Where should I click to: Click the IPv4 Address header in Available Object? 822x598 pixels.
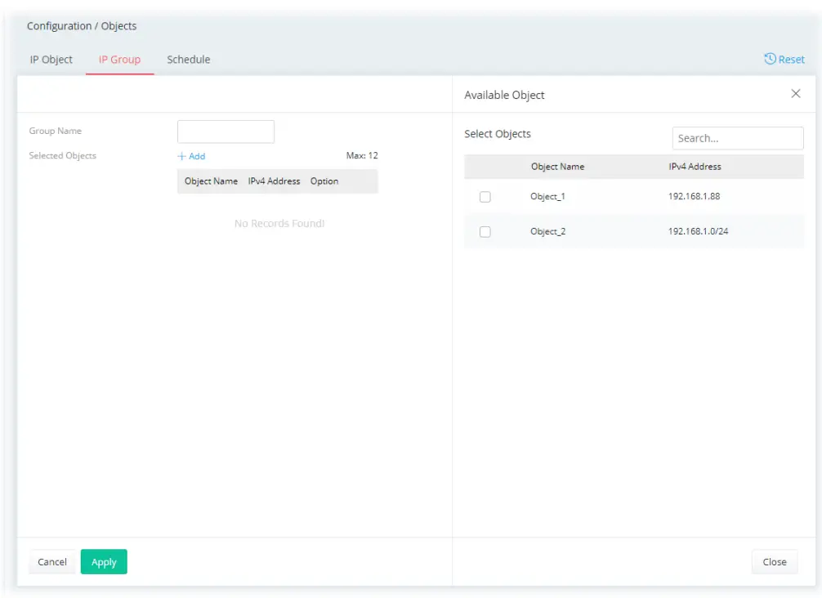[x=695, y=167]
